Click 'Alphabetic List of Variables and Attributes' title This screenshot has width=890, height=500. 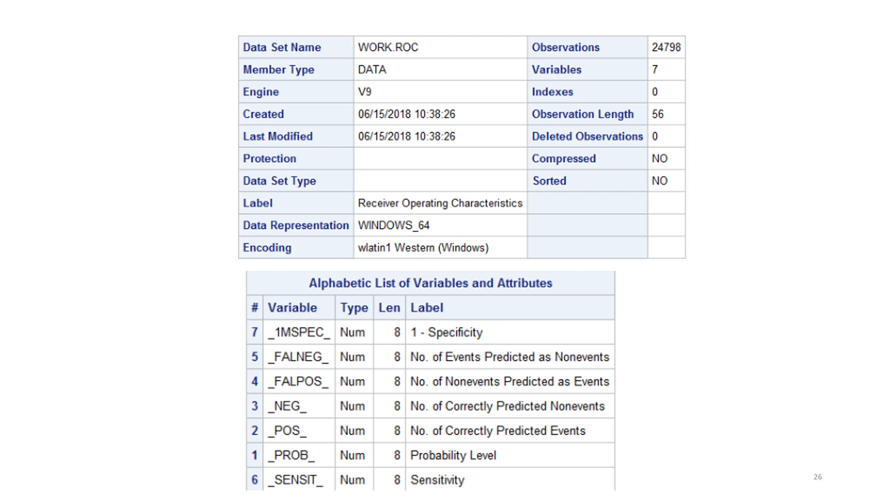pyautogui.click(x=430, y=283)
